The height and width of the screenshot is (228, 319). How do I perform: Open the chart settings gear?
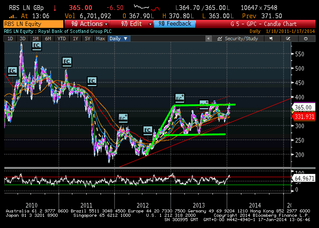point(306,39)
